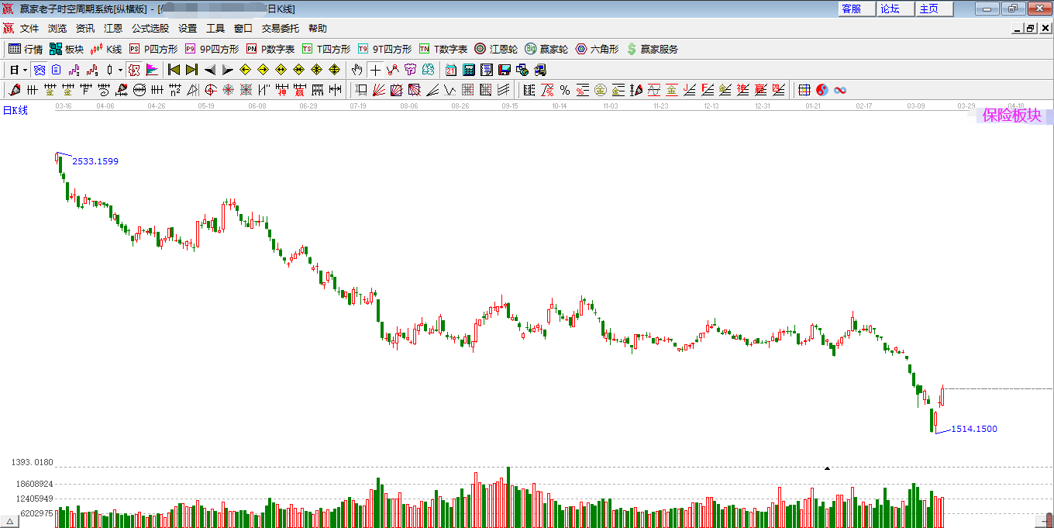Expand the 日 period dropdown arrow

click(x=25, y=70)
